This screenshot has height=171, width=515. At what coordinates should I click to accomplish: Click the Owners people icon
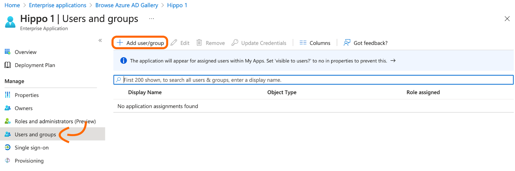8,108
